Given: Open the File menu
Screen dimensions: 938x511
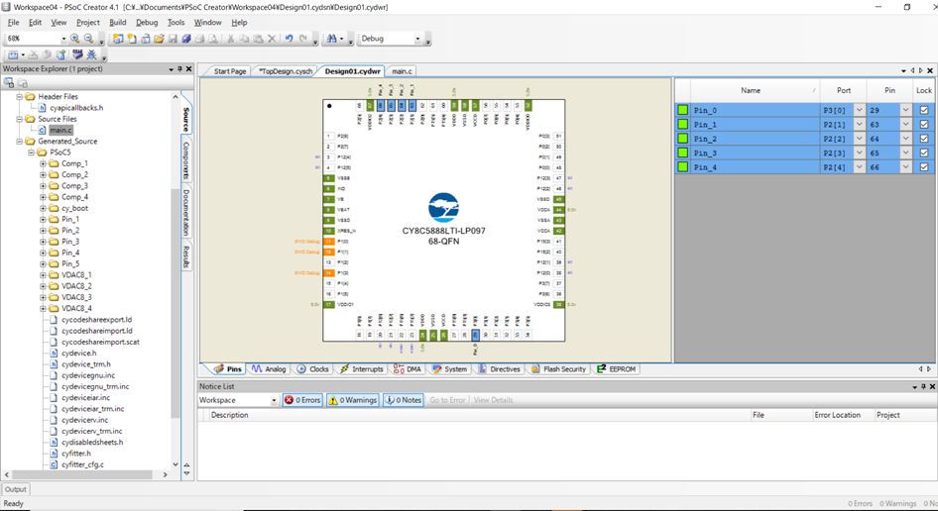Looking at the screenshot, I should pos(13,22).
